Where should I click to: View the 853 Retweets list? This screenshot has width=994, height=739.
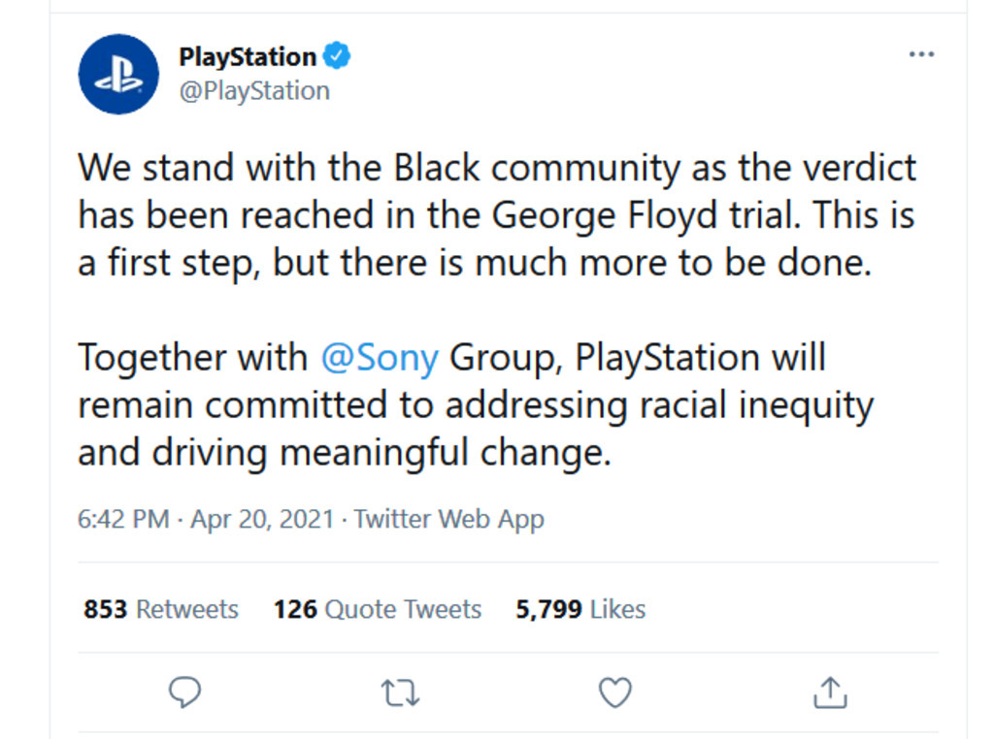coord(161,609)
